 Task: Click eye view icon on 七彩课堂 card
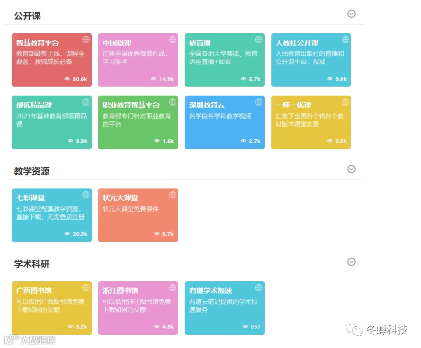click(x=67, y=233)
